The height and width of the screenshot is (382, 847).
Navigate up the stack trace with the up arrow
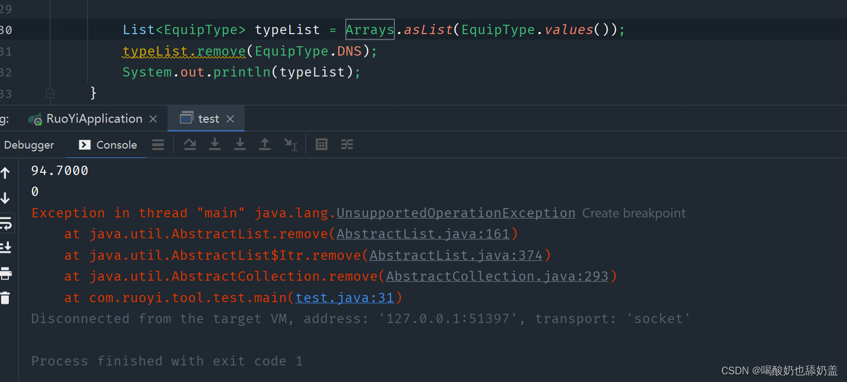7,172
